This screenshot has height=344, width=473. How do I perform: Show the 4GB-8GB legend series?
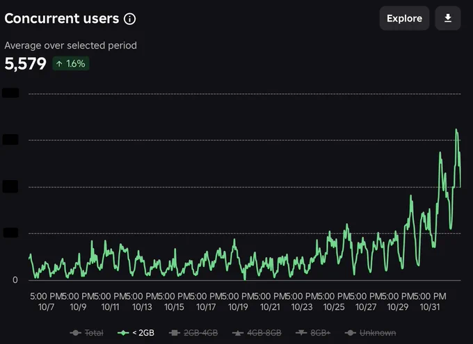(257, 333)
